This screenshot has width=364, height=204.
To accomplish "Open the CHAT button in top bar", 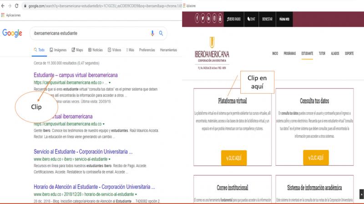I will [251, 19].
